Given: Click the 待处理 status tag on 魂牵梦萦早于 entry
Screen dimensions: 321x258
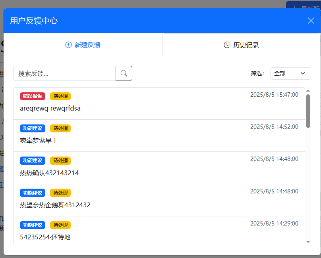Looking at the screenshot, I should click(x=60, y=128).
